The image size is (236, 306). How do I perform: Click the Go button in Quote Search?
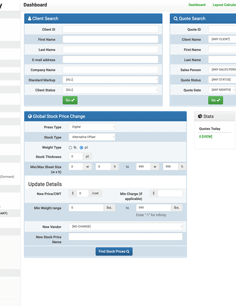click(215, 100)
